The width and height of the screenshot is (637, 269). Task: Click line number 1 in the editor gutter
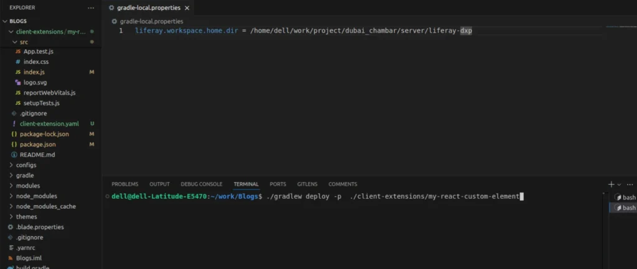pos(121,31)
